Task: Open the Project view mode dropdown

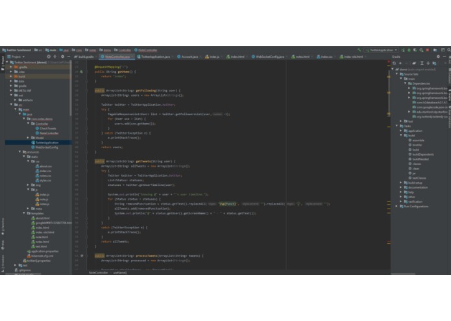Action: coord(16,57)
